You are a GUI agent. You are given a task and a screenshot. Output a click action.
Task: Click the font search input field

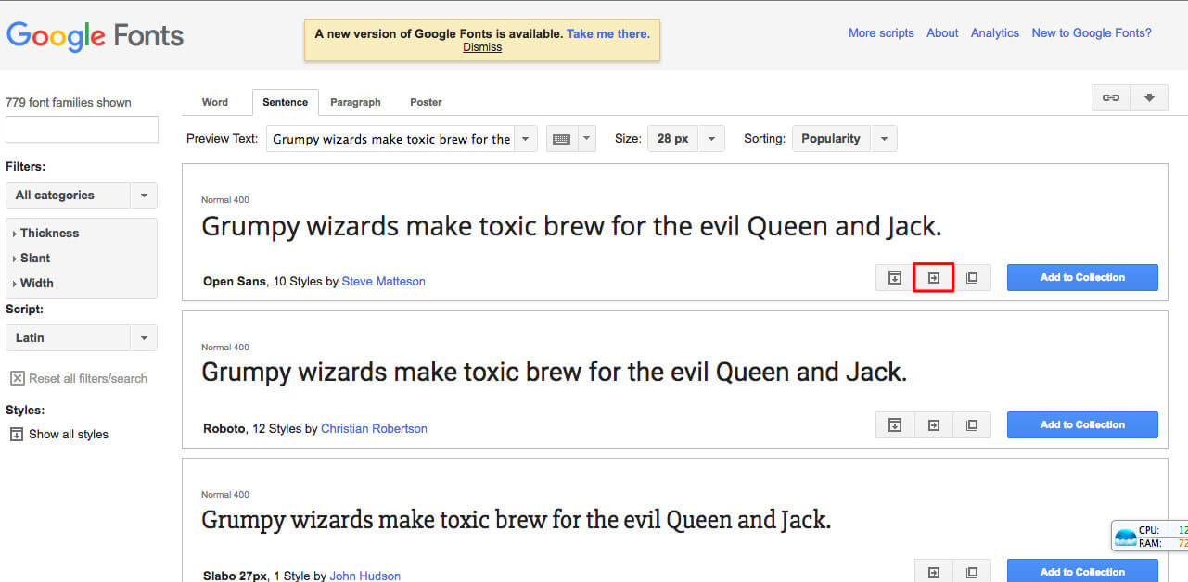(x=82, y=130)
